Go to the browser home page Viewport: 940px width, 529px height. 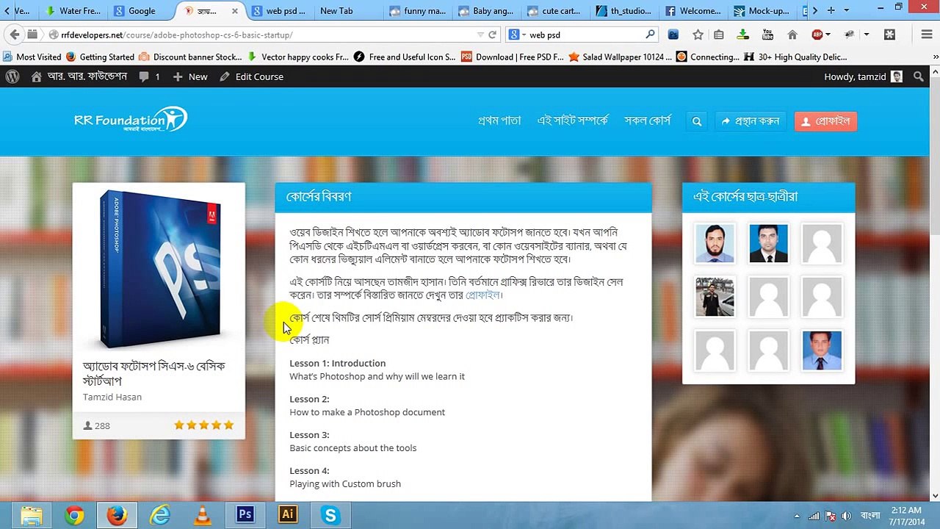792,35
